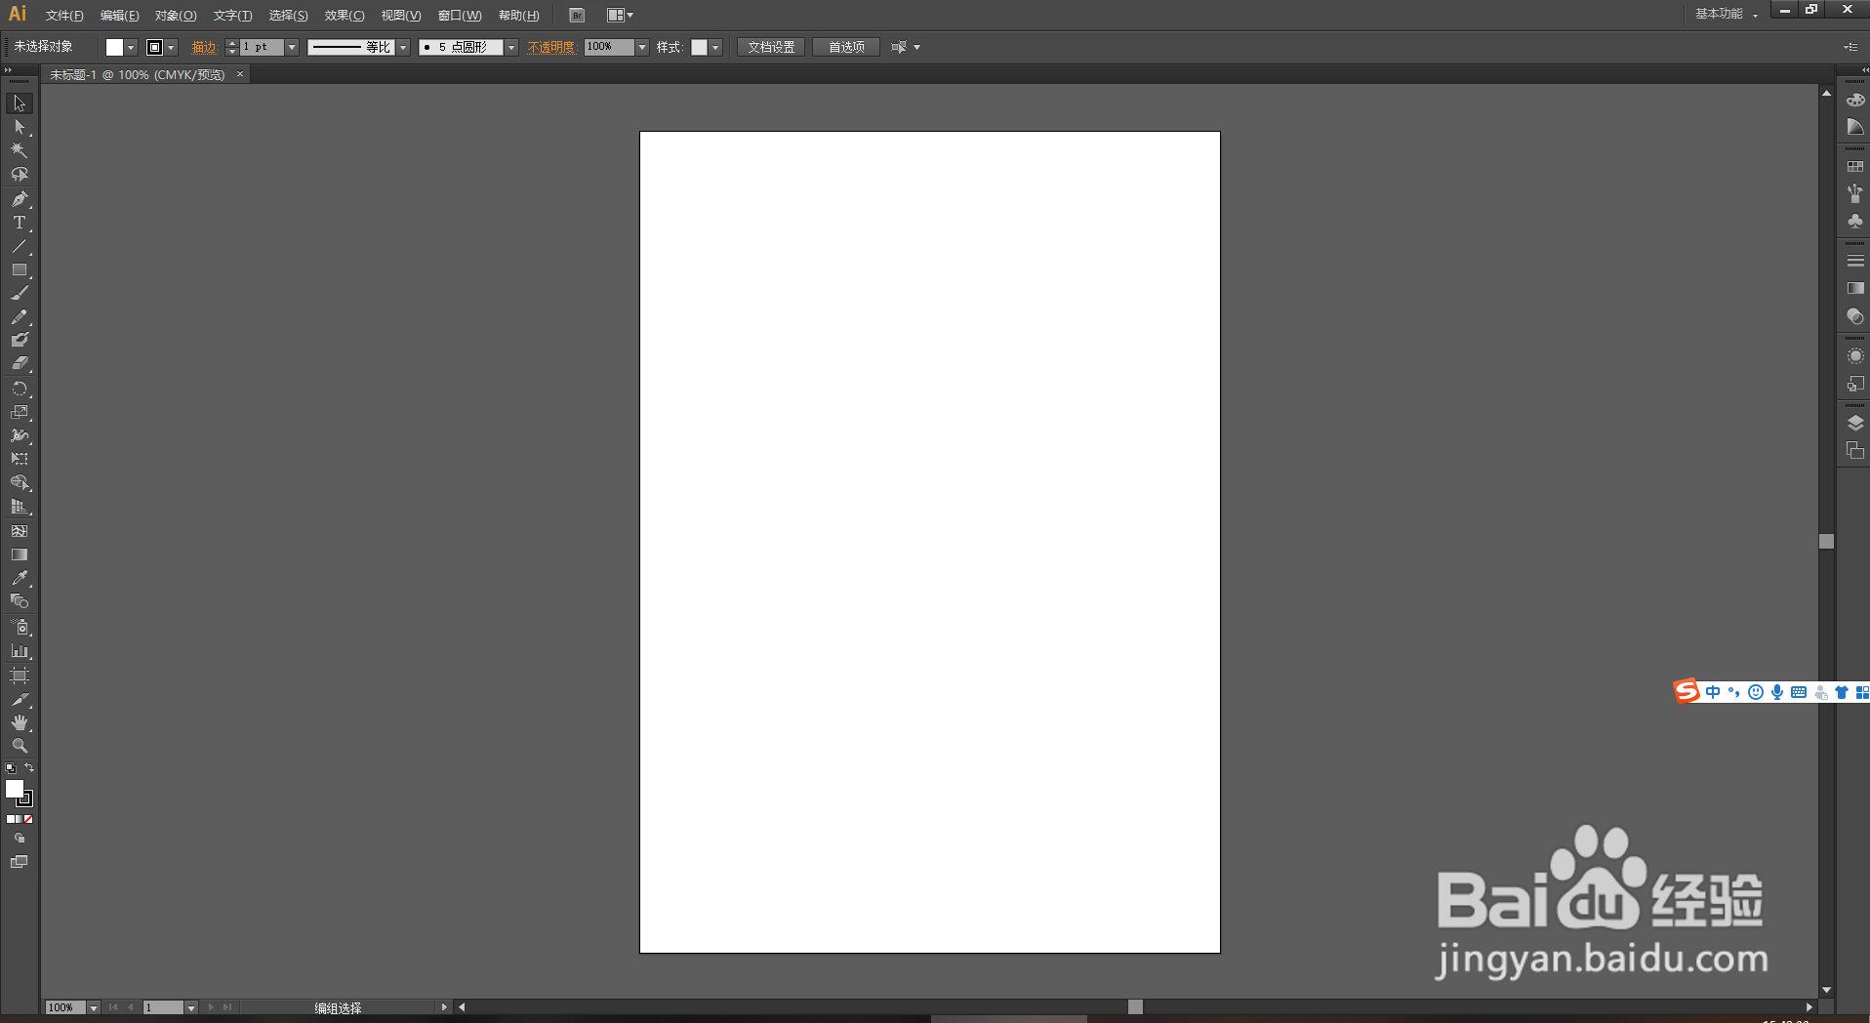Open the stroke weight dropdown
1870x1023 pixels.
[292, 47]
